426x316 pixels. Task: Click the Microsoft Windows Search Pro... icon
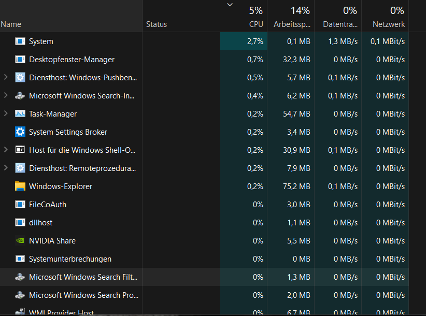tap(20, 295)
